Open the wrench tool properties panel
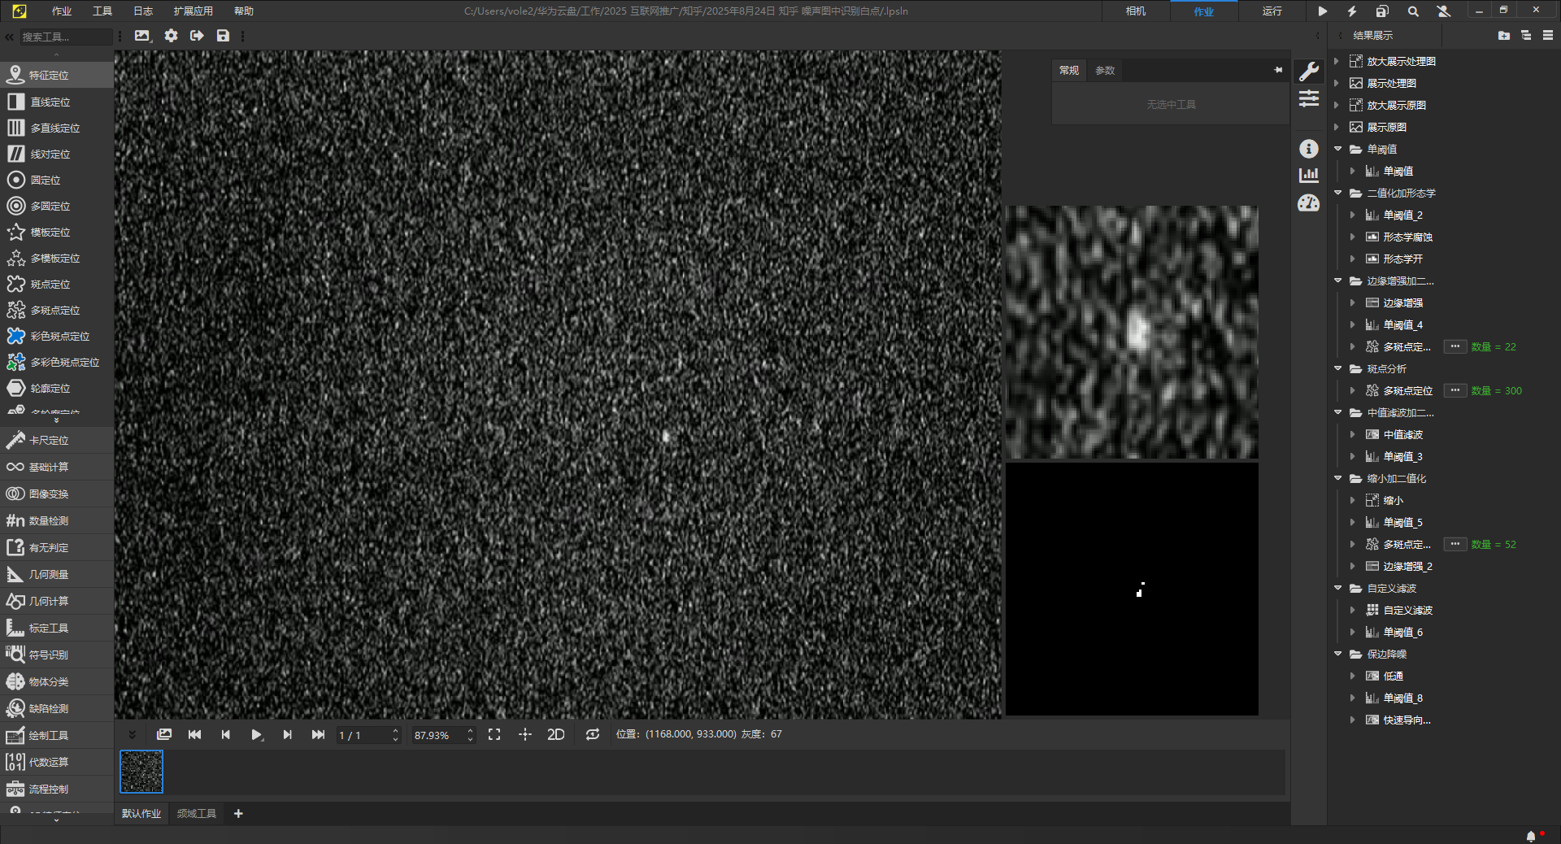The image size is (1561, 844). click(1308, 72)
